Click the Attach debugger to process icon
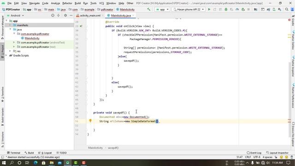295x166 pixels. (x=243, y=9)
